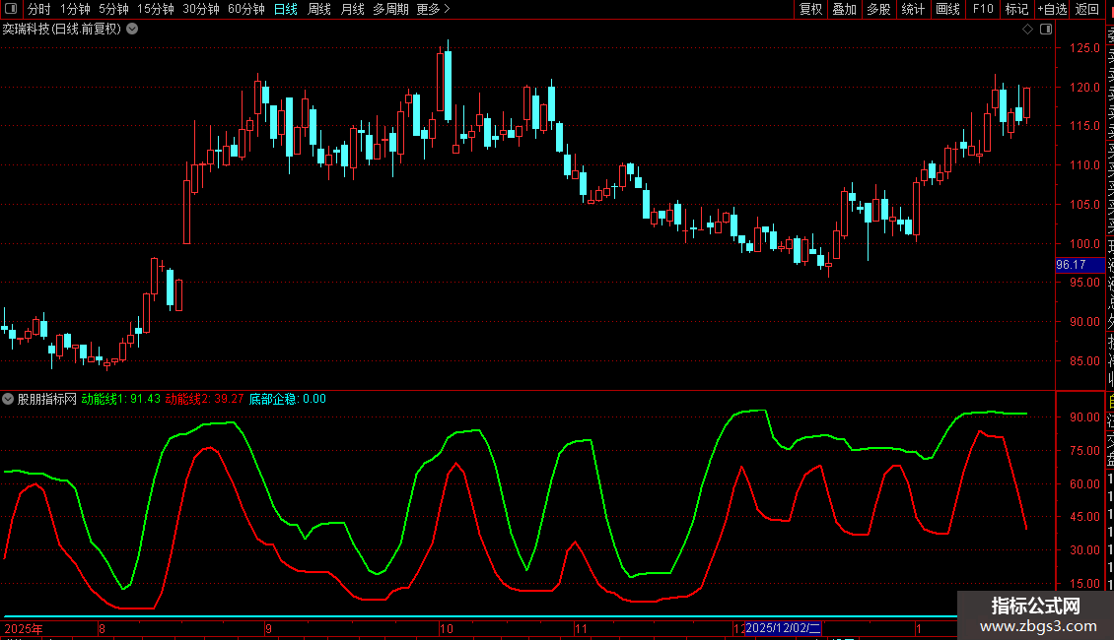Screen dimensions: 1114x640
Task: Click the 统计 statistics button
Action: [913, 9]
